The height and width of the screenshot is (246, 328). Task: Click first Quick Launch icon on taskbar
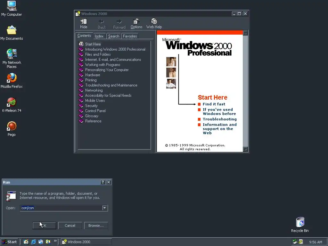pos(26,242)
